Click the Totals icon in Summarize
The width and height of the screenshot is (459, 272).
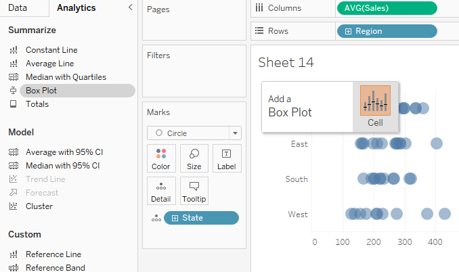13,104
